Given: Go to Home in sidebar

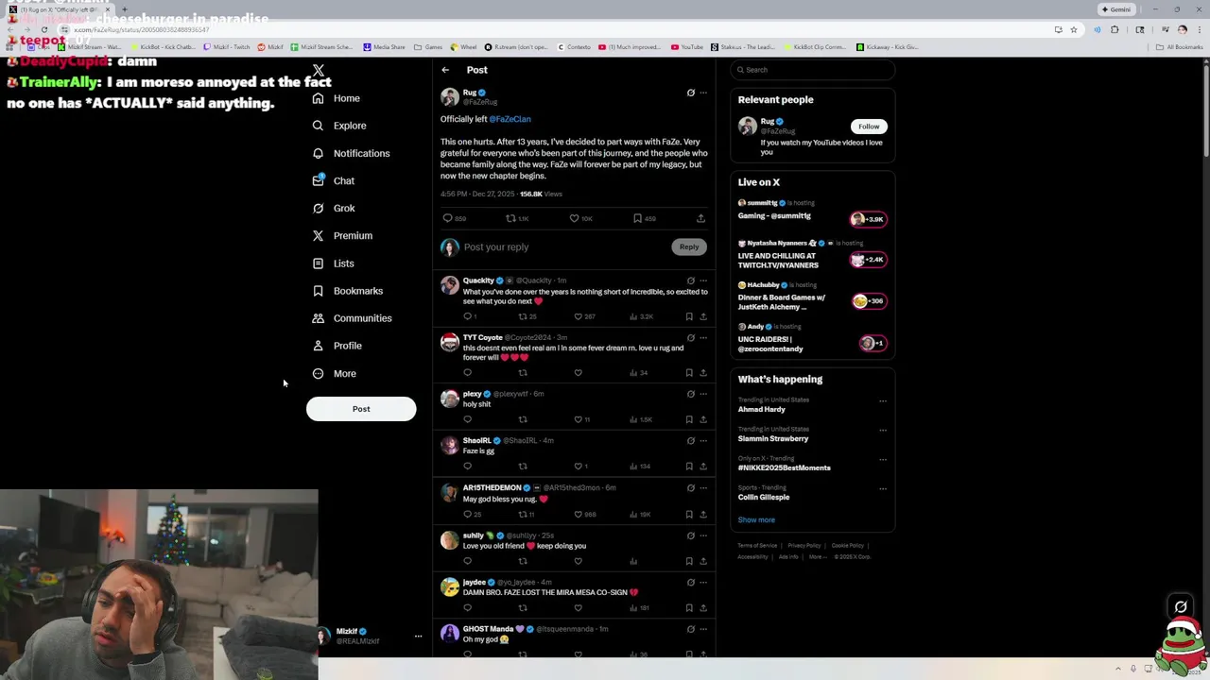Looking at the screenshot, I should point(336,98).
